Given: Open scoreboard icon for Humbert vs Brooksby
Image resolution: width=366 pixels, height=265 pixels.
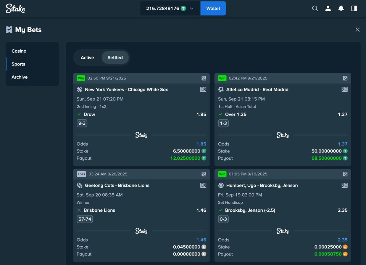Looking at the screenshot, I should pyautogui.click(x=344, y=185).
